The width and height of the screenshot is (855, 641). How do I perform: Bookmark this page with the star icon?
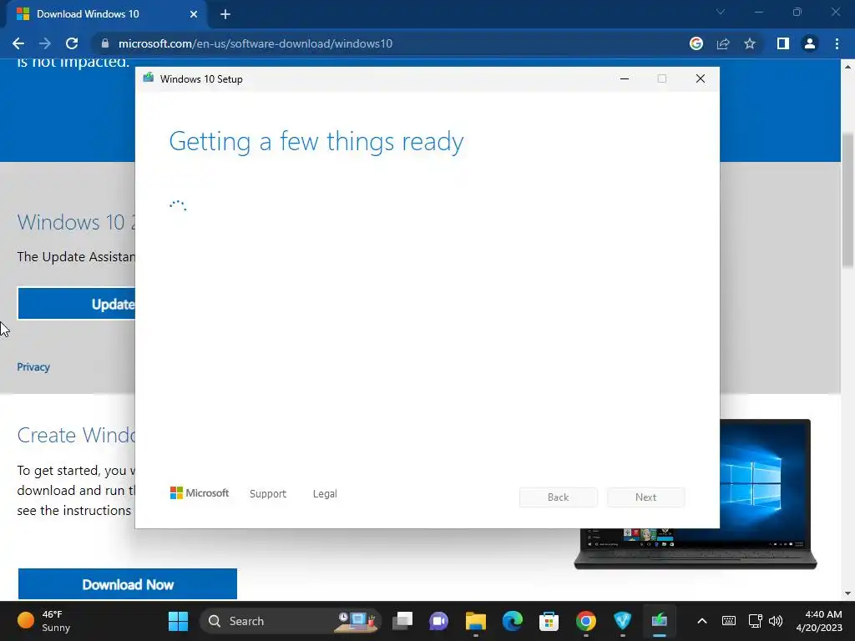(750, 43)
